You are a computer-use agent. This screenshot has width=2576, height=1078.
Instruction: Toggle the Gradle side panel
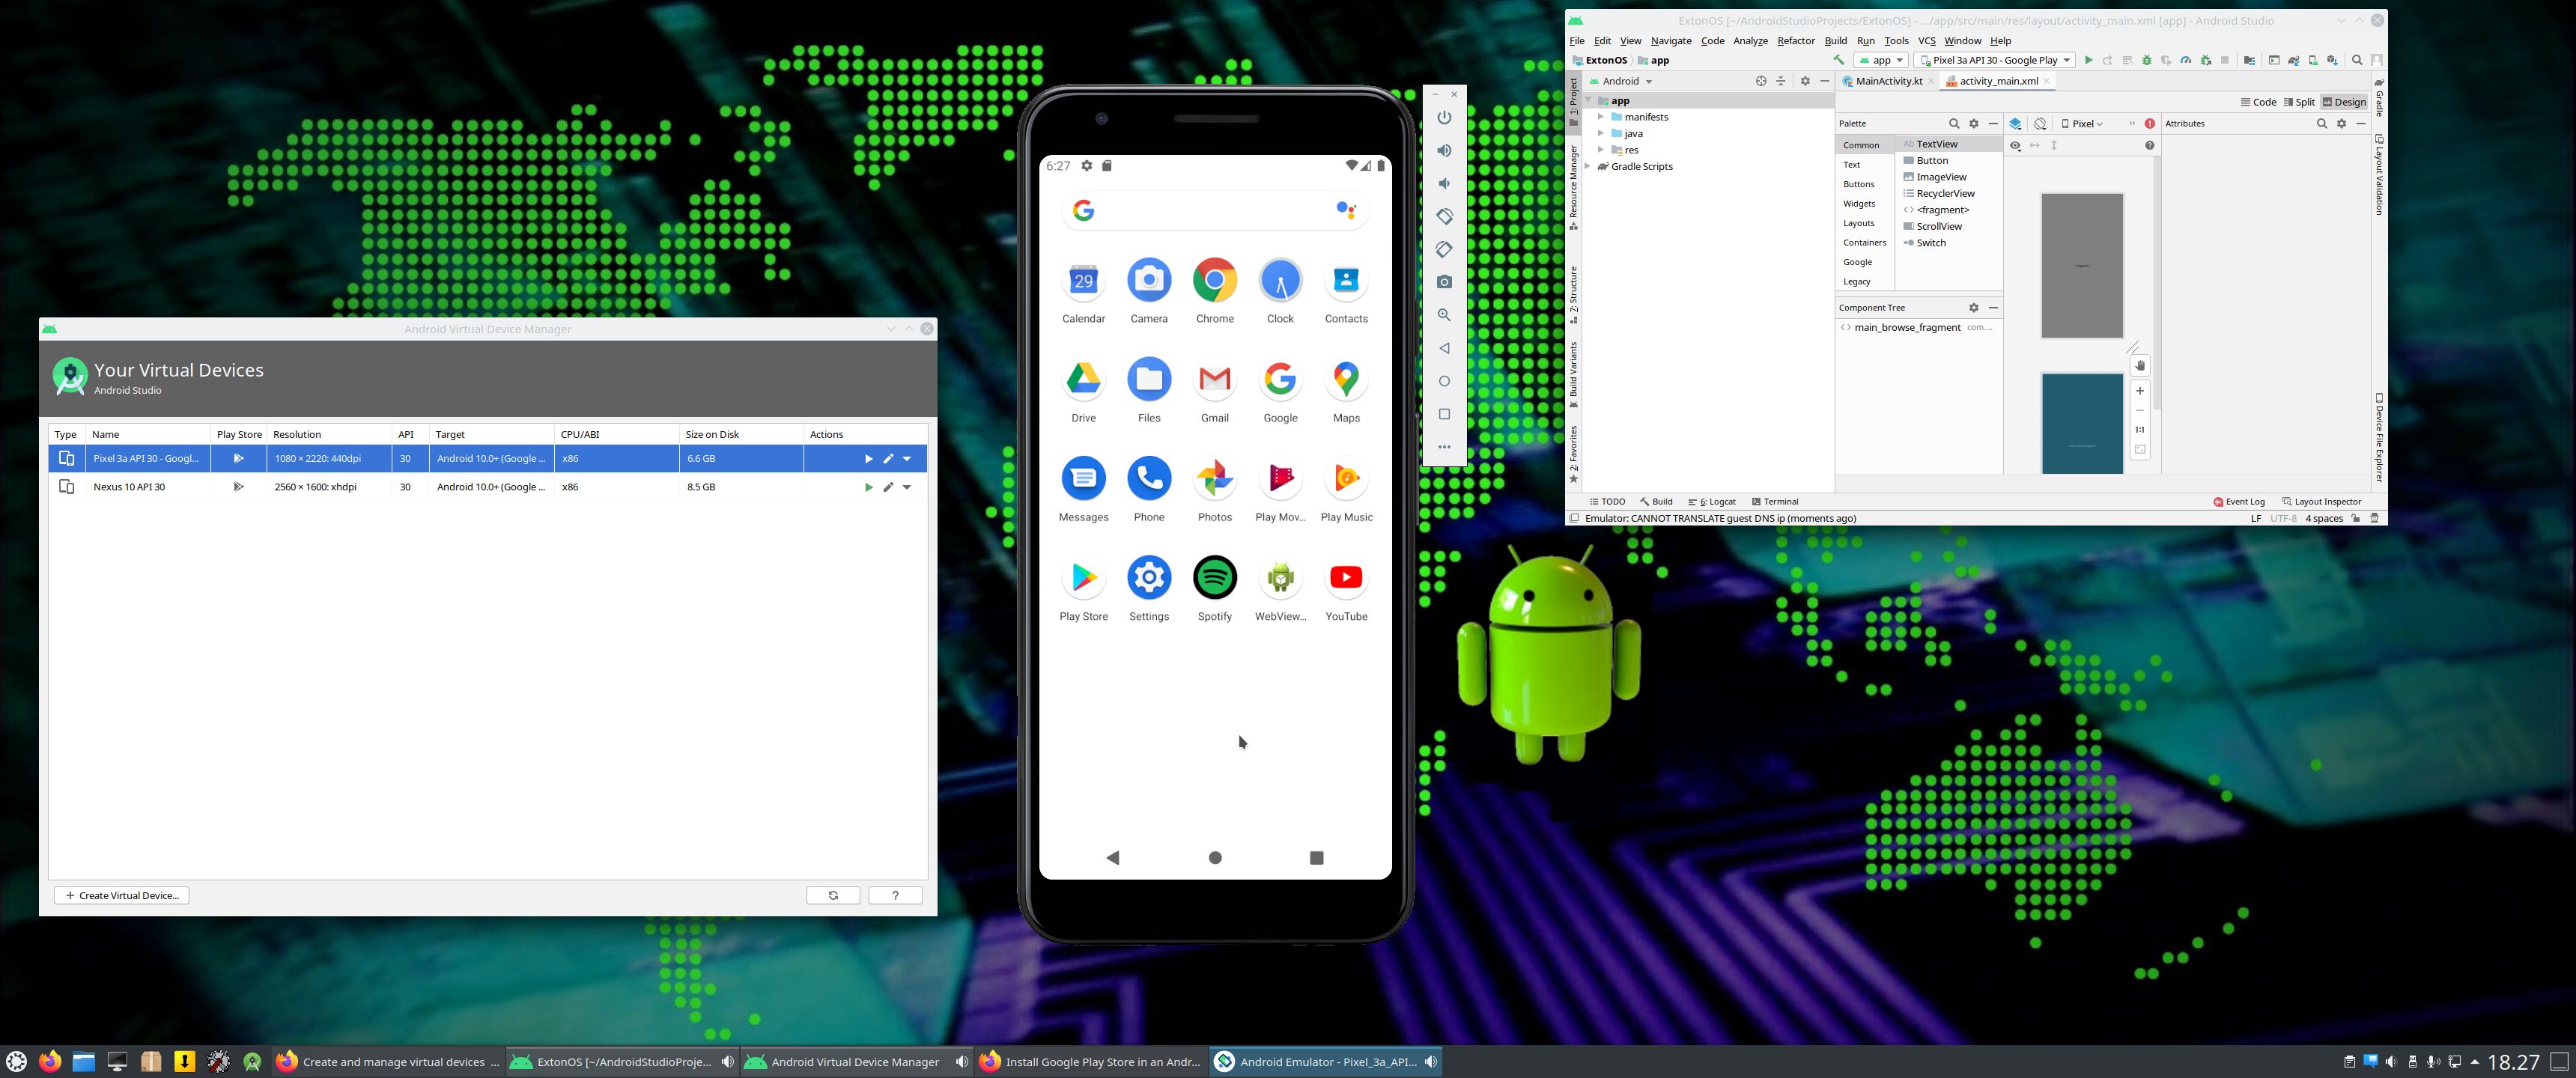2379,97
